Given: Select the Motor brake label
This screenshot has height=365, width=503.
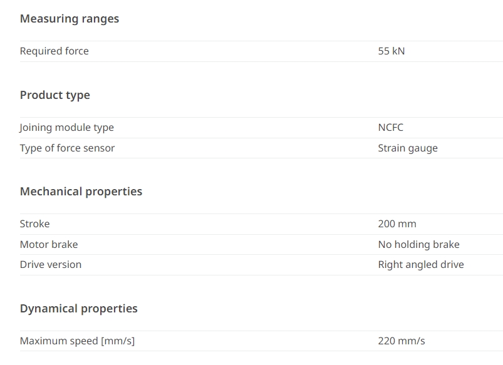Looking at the screenshot, I should tap(49, 245).
